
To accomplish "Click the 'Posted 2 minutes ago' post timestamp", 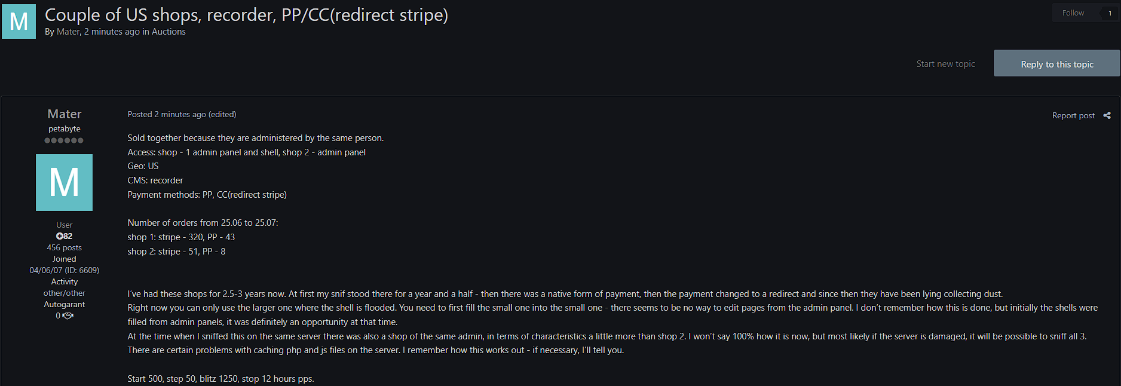I will coord(167,114).
